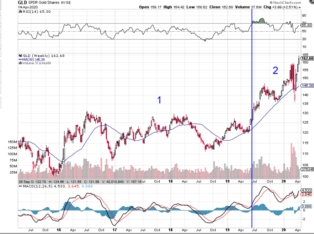Click the Chg +3.99 (+2.51%) value

point(280,7)
